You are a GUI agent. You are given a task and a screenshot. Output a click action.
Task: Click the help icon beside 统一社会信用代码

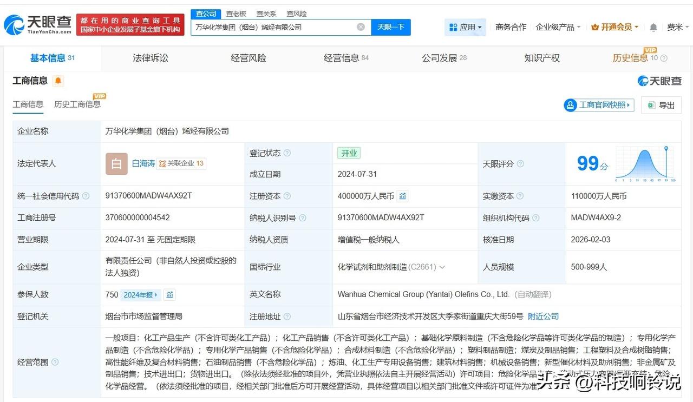pos(86,196)
